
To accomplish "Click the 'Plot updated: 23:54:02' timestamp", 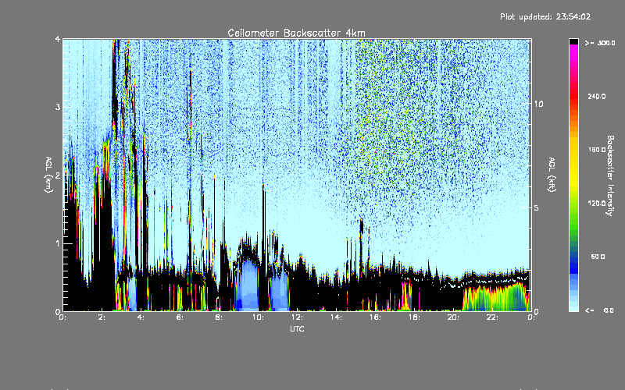I will [545, 16].
